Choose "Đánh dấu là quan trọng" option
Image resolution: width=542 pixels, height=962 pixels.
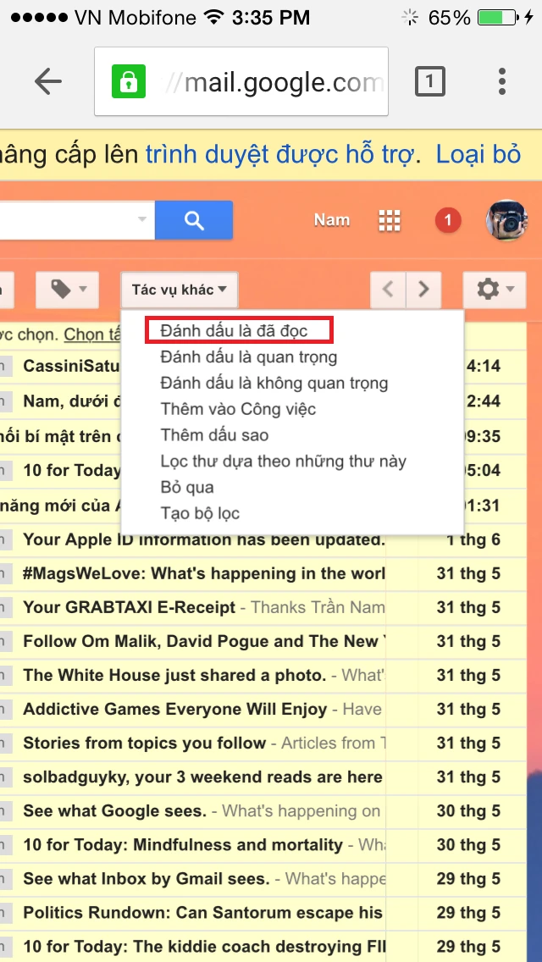click(x=249, y=357)
